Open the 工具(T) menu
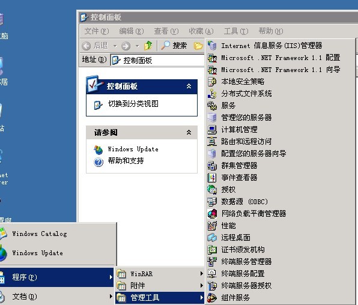 (236, 31)
